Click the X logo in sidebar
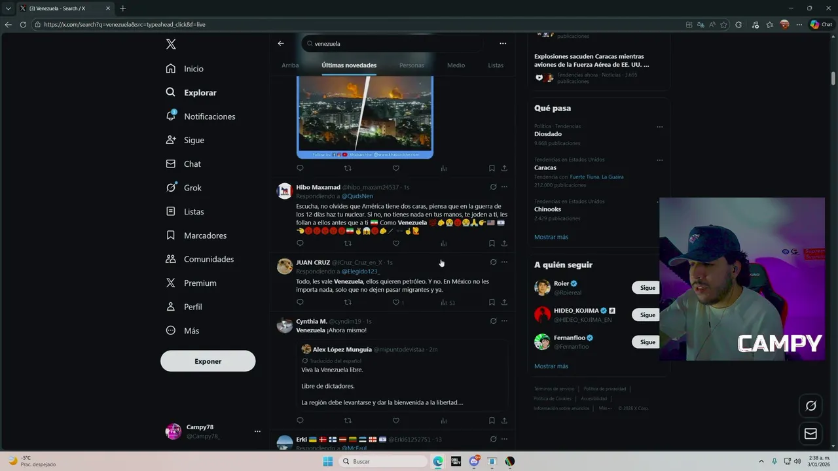Screen dimensions: 838x471 pyautogui.click(x=171, y=44)
